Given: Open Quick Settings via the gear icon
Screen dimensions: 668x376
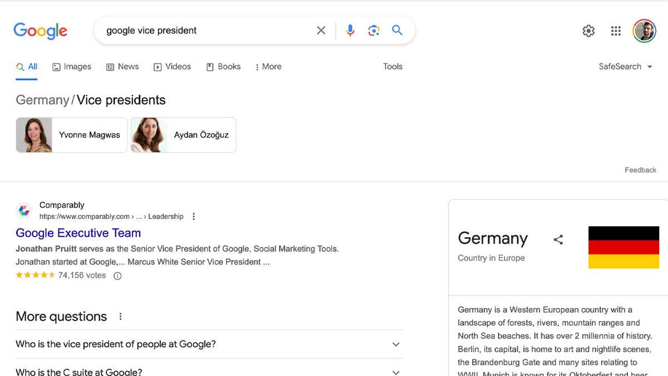Looking at the screenshot, I should (588, 31).
